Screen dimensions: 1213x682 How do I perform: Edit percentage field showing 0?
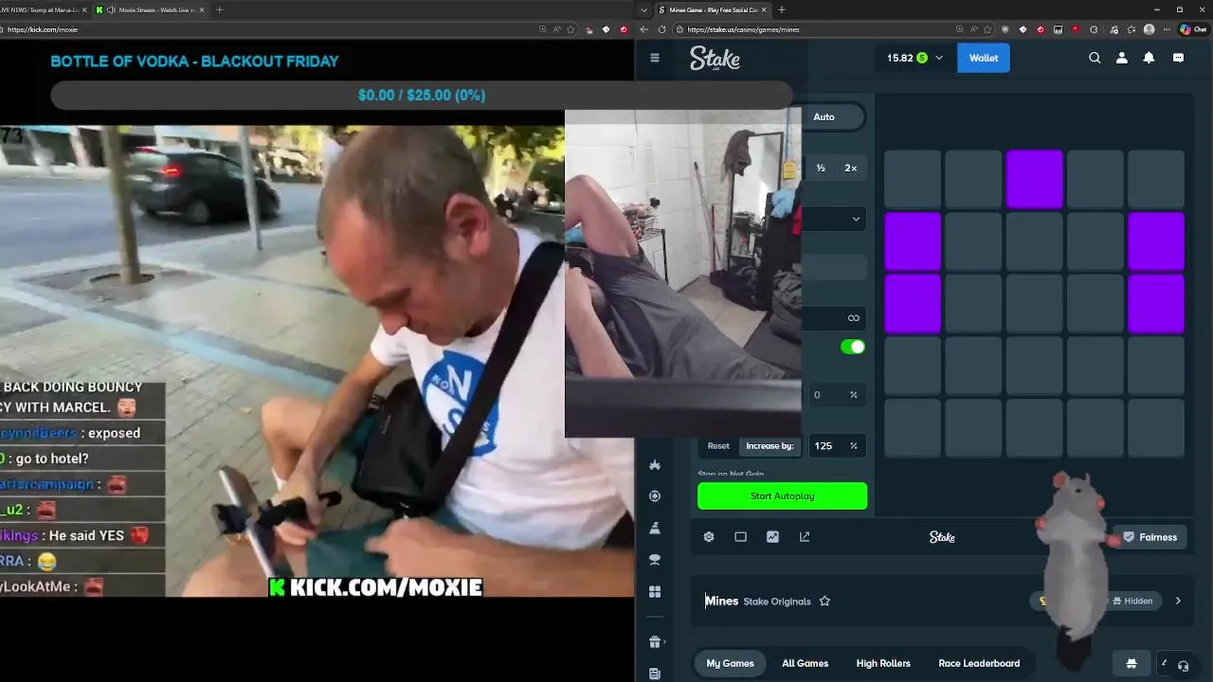tap(835, 395)
